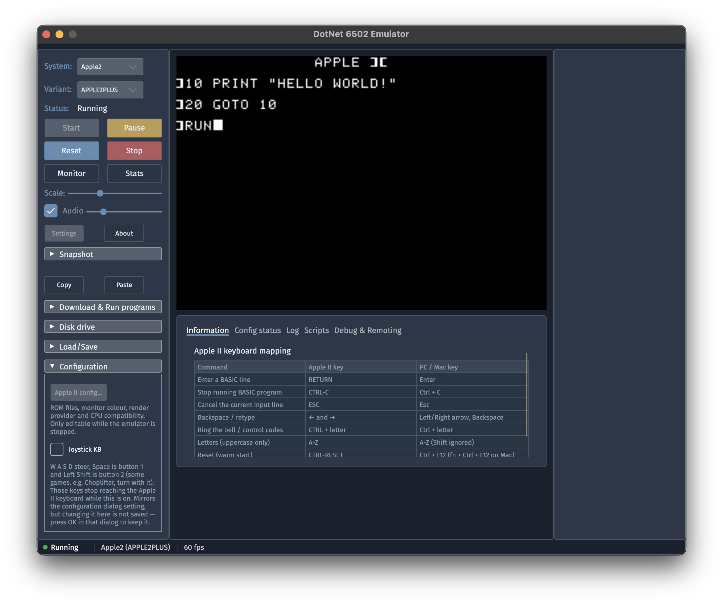The height and width of the screenshot is (604, 723).
Task: Click 'Apple2 (APPLE2PLUS)' in status bar
Action: pos(135,547)
